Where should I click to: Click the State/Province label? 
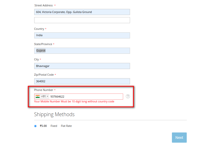(x=43, y=44)
